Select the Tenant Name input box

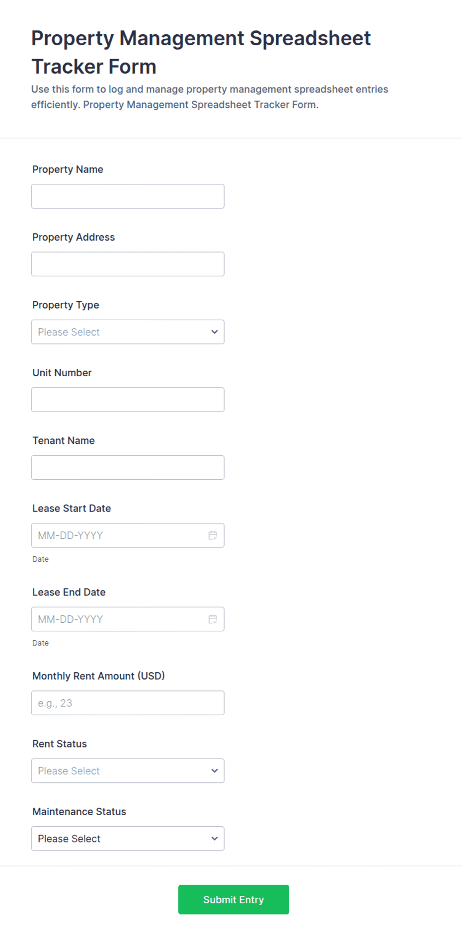[x=128, y=467]
